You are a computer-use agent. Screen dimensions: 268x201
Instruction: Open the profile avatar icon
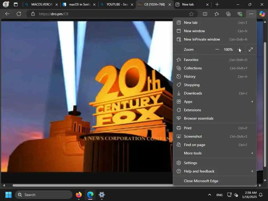(x=6, y=4)
